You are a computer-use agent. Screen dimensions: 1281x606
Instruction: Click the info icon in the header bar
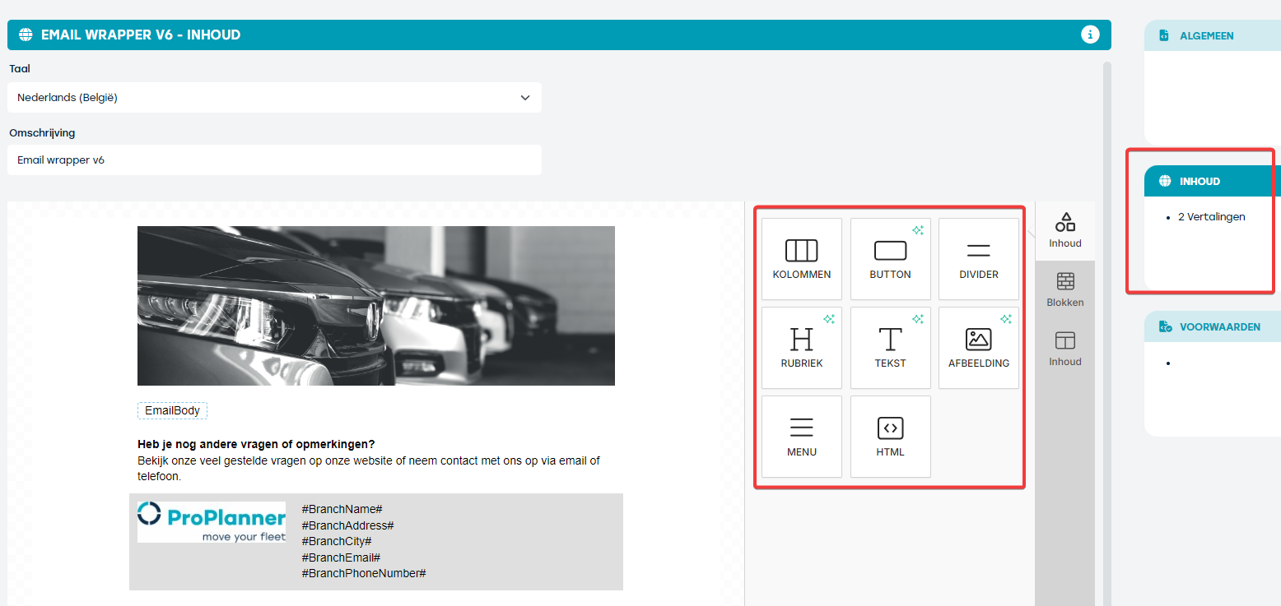pyautogui.click(x=1091, y=35)
